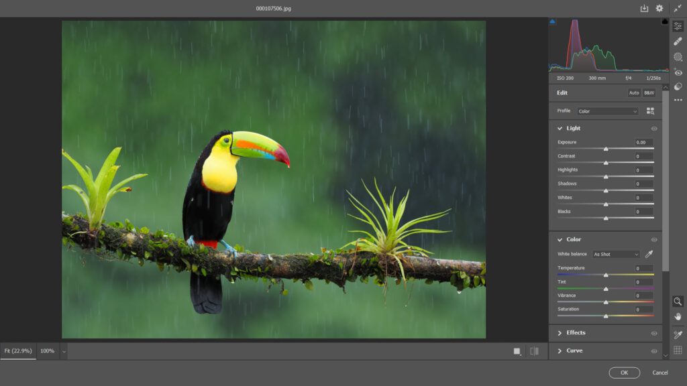Select the Red Eye removal tool
687x386 pixels.
tap(678, 72)
